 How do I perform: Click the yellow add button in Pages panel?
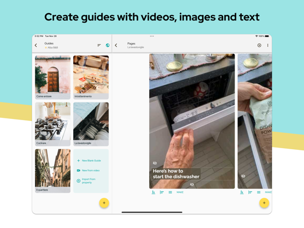coord(264,203)
